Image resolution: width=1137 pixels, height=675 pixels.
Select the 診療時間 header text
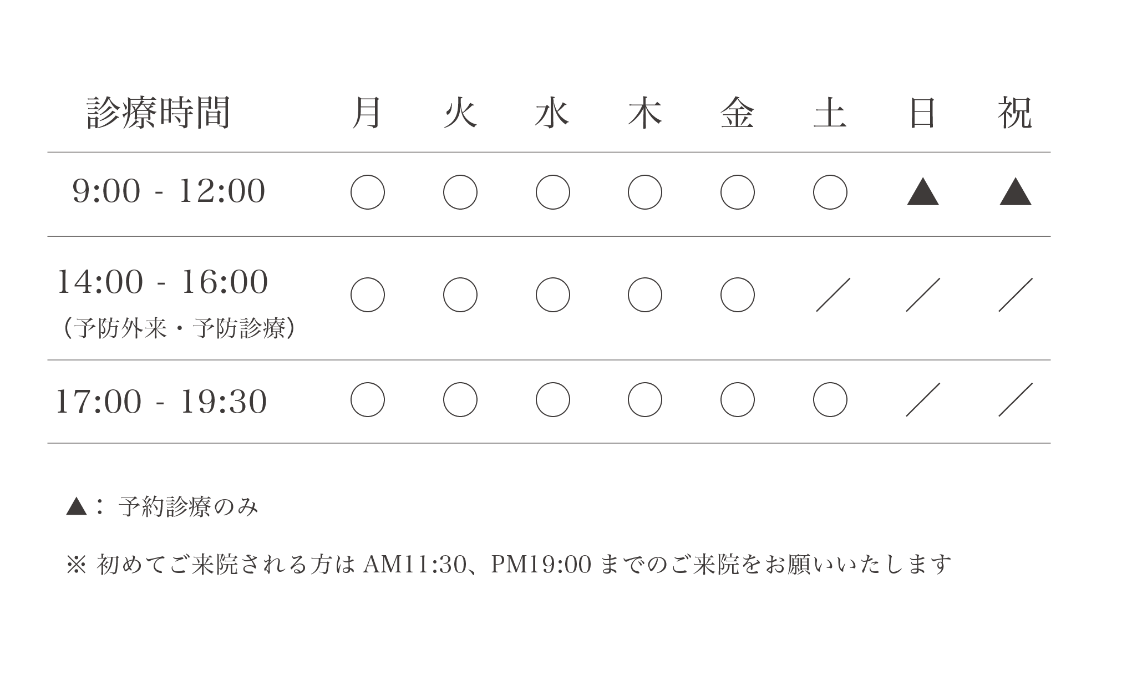pos(159,113)
